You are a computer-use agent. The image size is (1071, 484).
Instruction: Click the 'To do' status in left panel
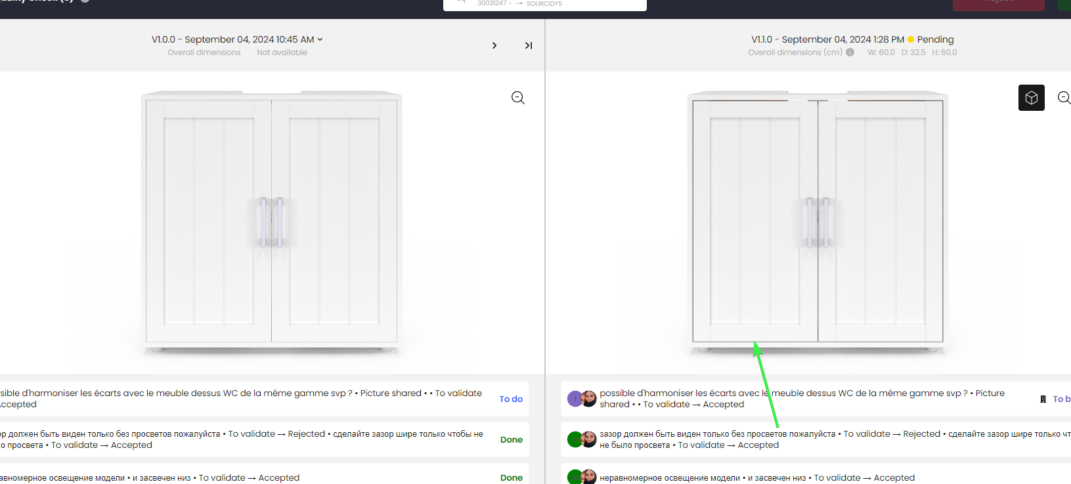coord(511,399)
